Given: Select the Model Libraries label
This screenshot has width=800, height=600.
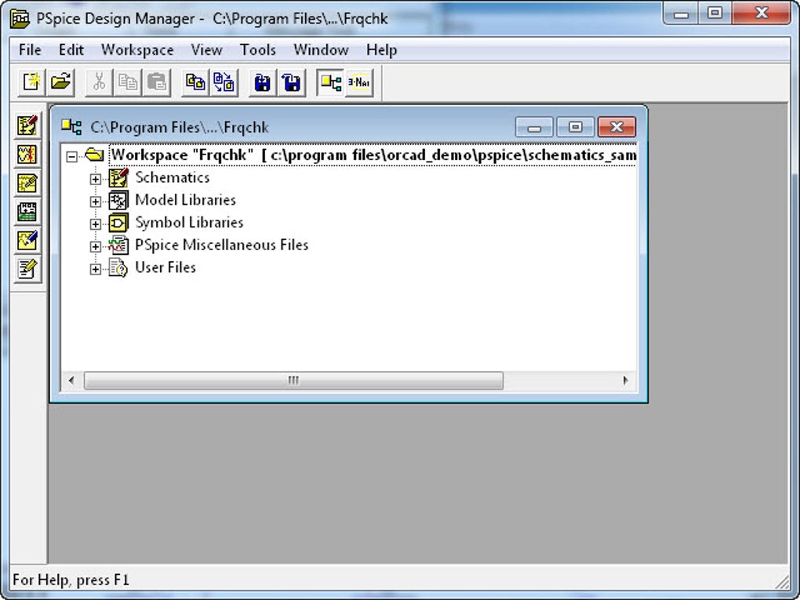Looking at the screenshot, I should 185,200.
